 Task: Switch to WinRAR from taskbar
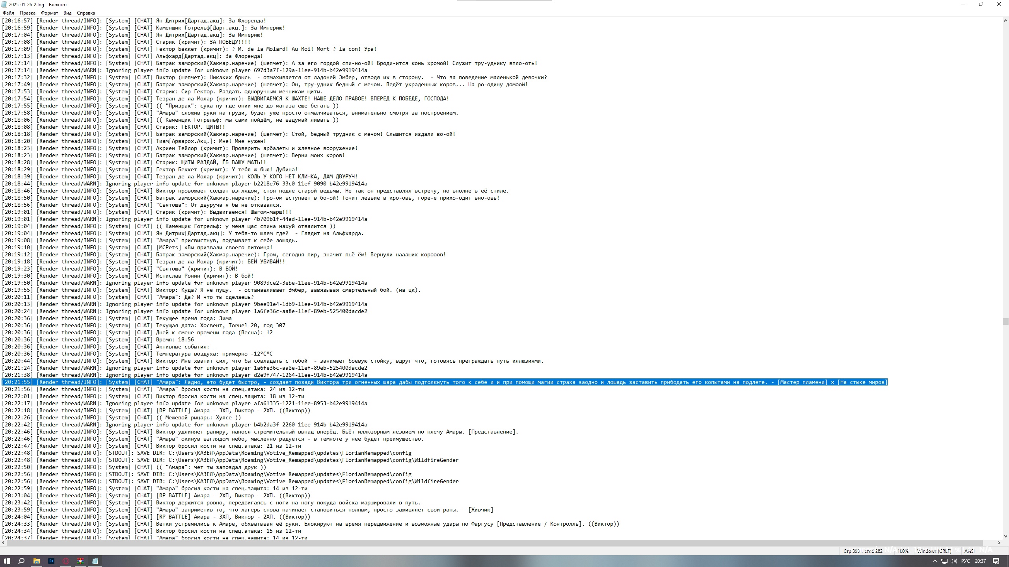pyautogui.click(x=80, y=561)
